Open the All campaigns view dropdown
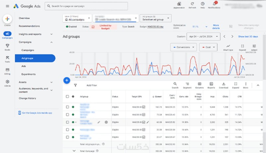The width and height of the screenshot is (266, 153). (77, 18)
